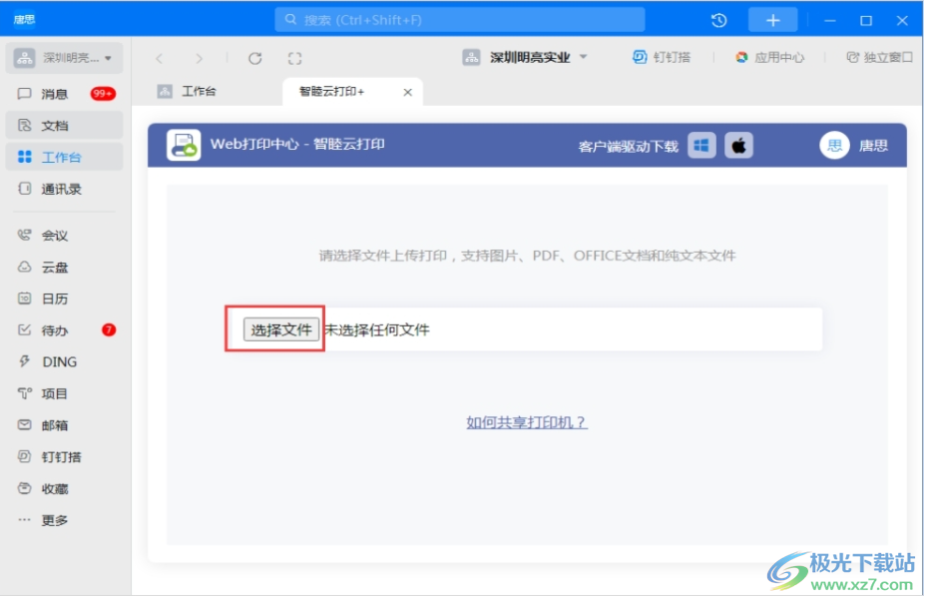Refresh the current page
926x601 pixels.
pos(255,59)
